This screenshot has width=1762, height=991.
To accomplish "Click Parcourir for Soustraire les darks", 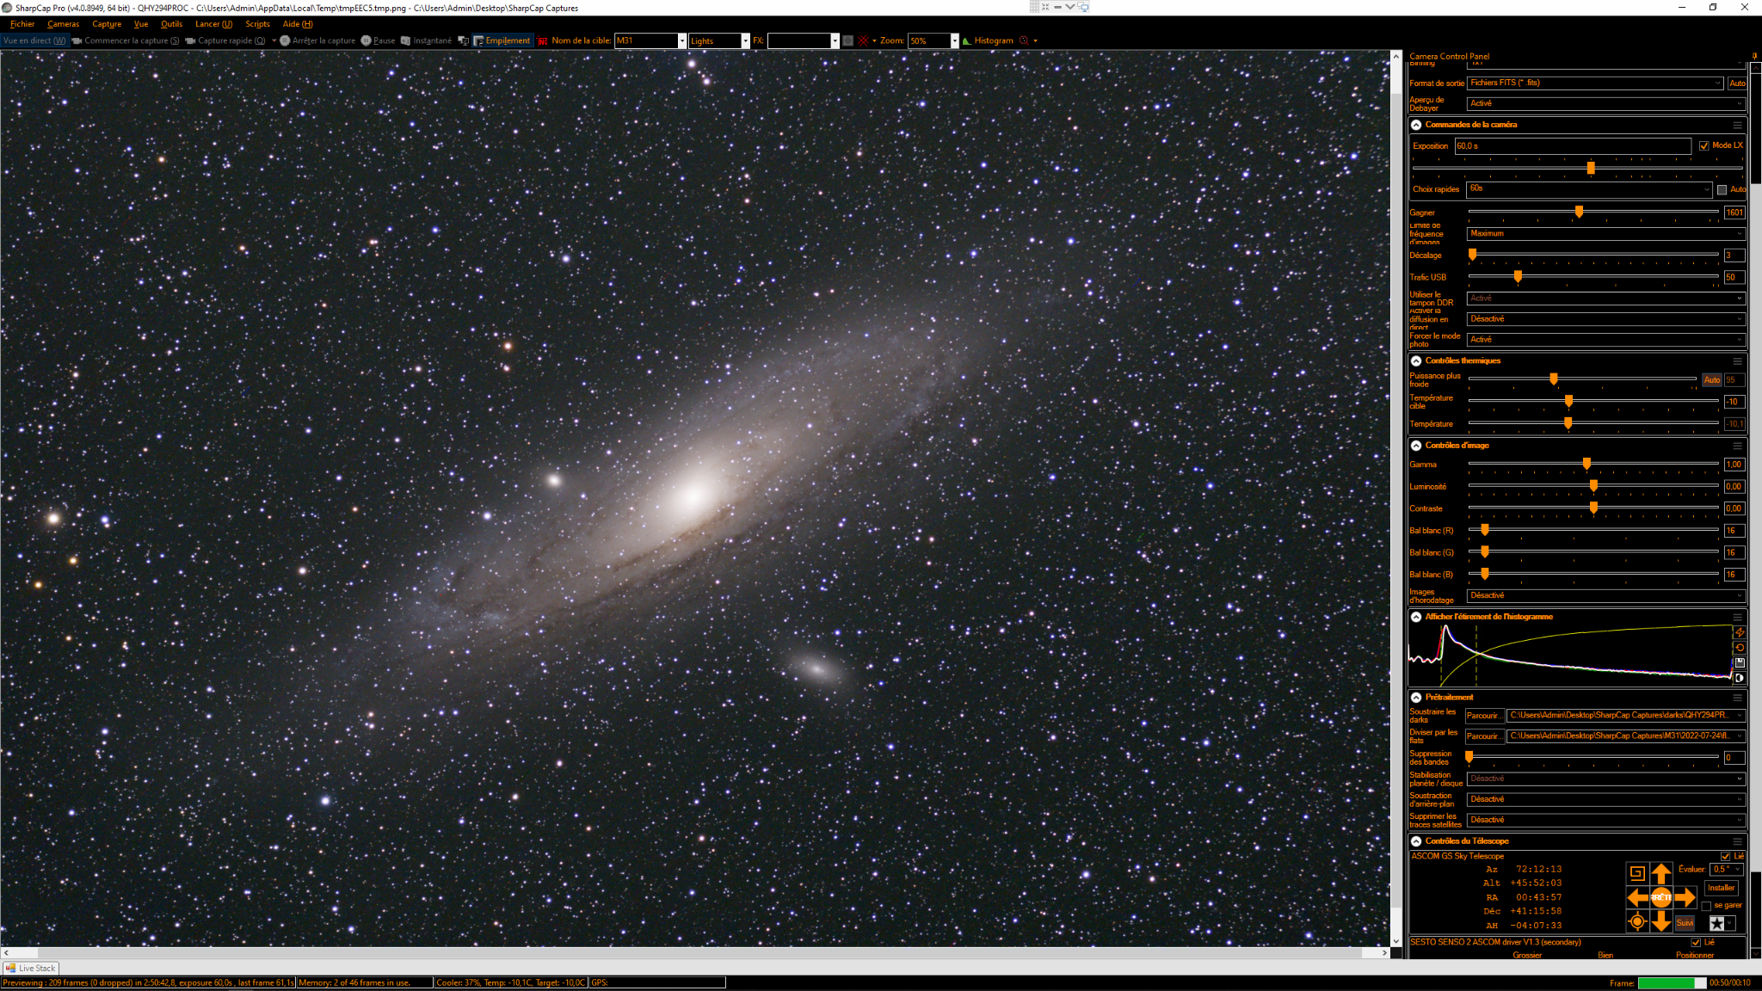I will (1485, 716).
